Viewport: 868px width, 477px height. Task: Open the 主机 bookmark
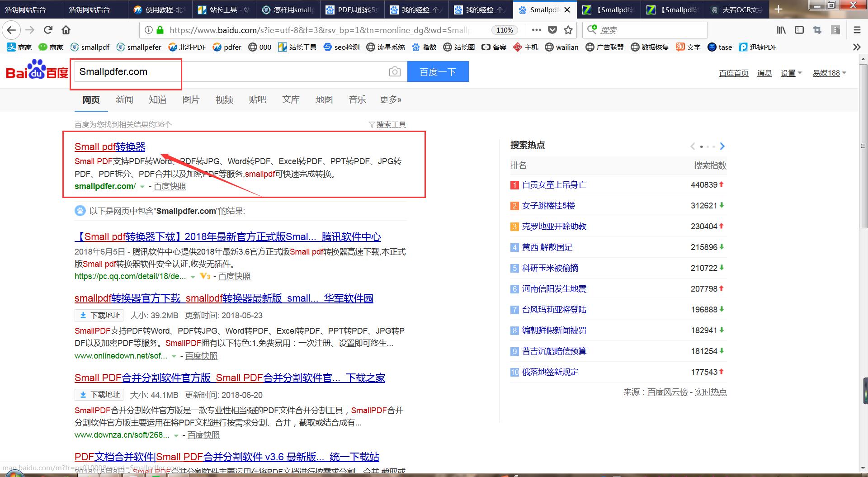(526, 47)
